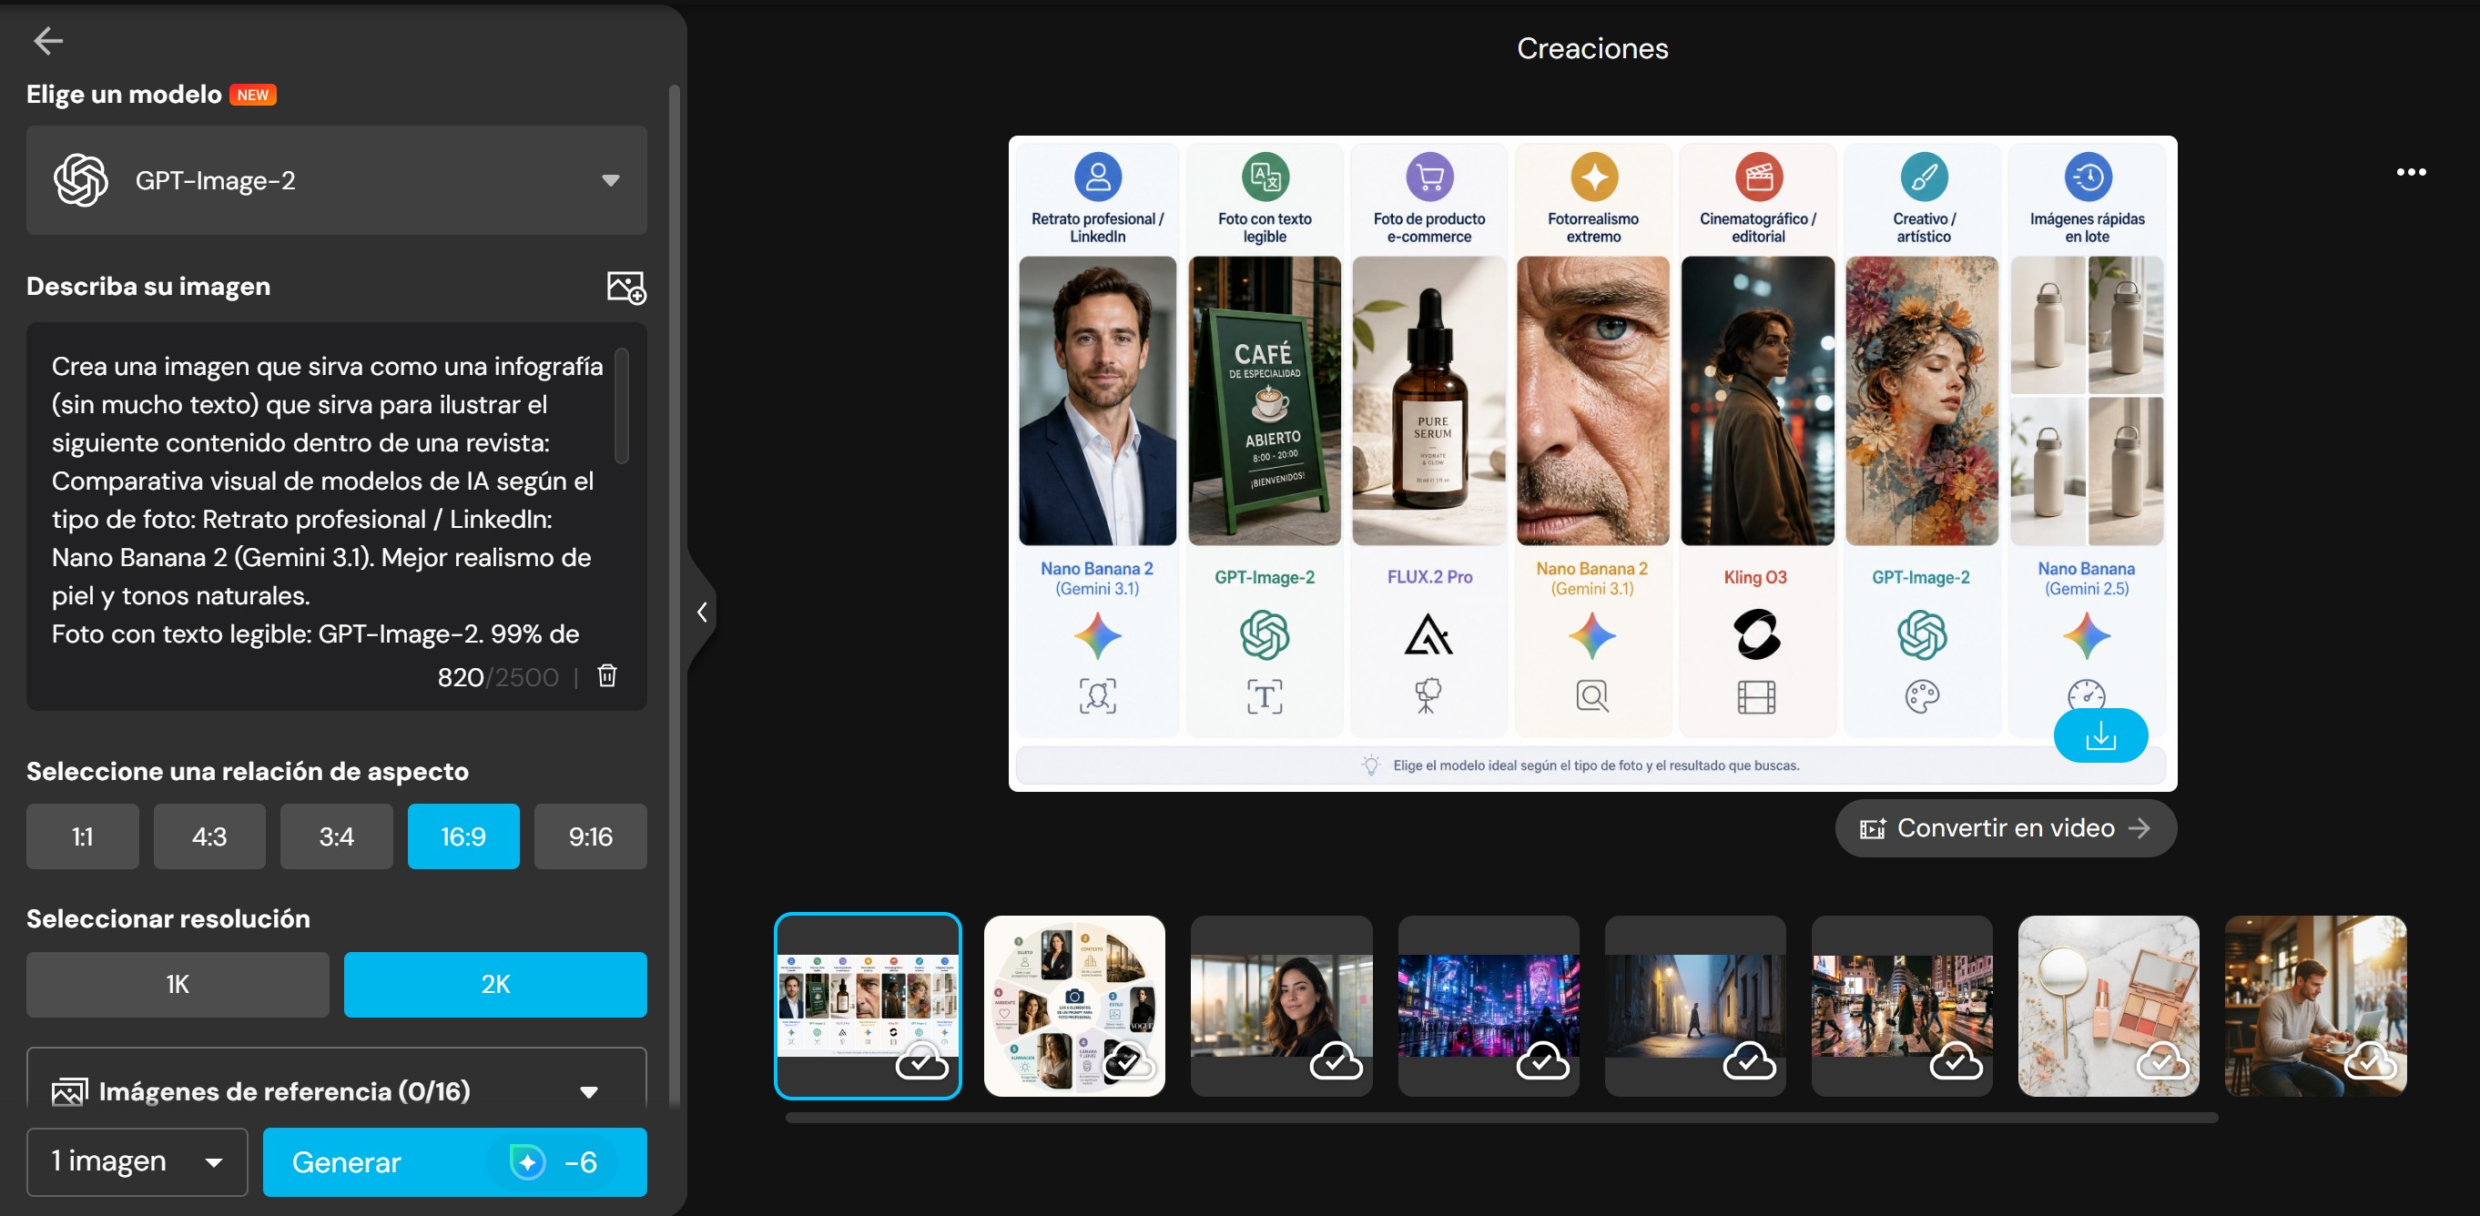Click the cloud saved icon on the rainy street thumbnail
This screenshot has width=2480, height=1216.
pos(1957,1061)
